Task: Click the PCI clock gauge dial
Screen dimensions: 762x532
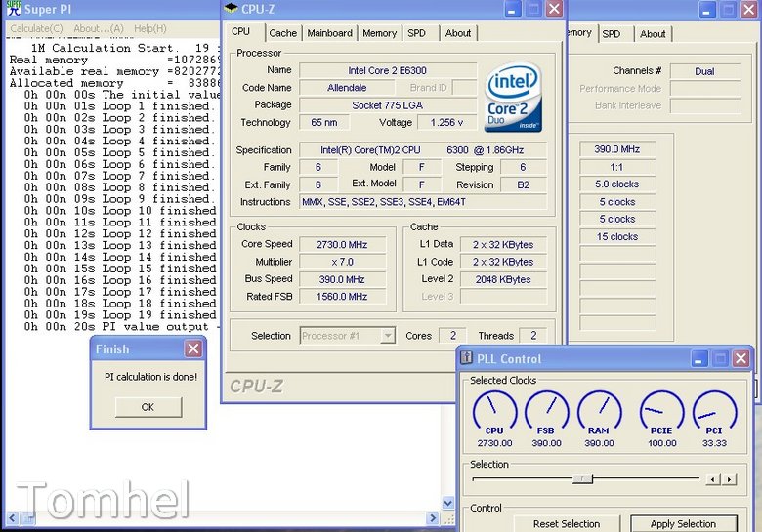Action: point(714,411)
